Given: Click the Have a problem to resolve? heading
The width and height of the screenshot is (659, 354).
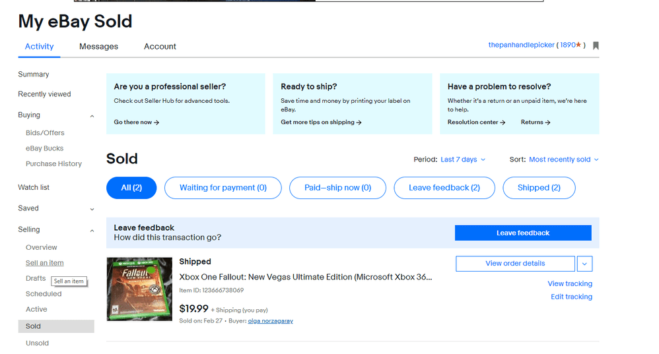Looking at the screenshot, I should tap(499, 86).
